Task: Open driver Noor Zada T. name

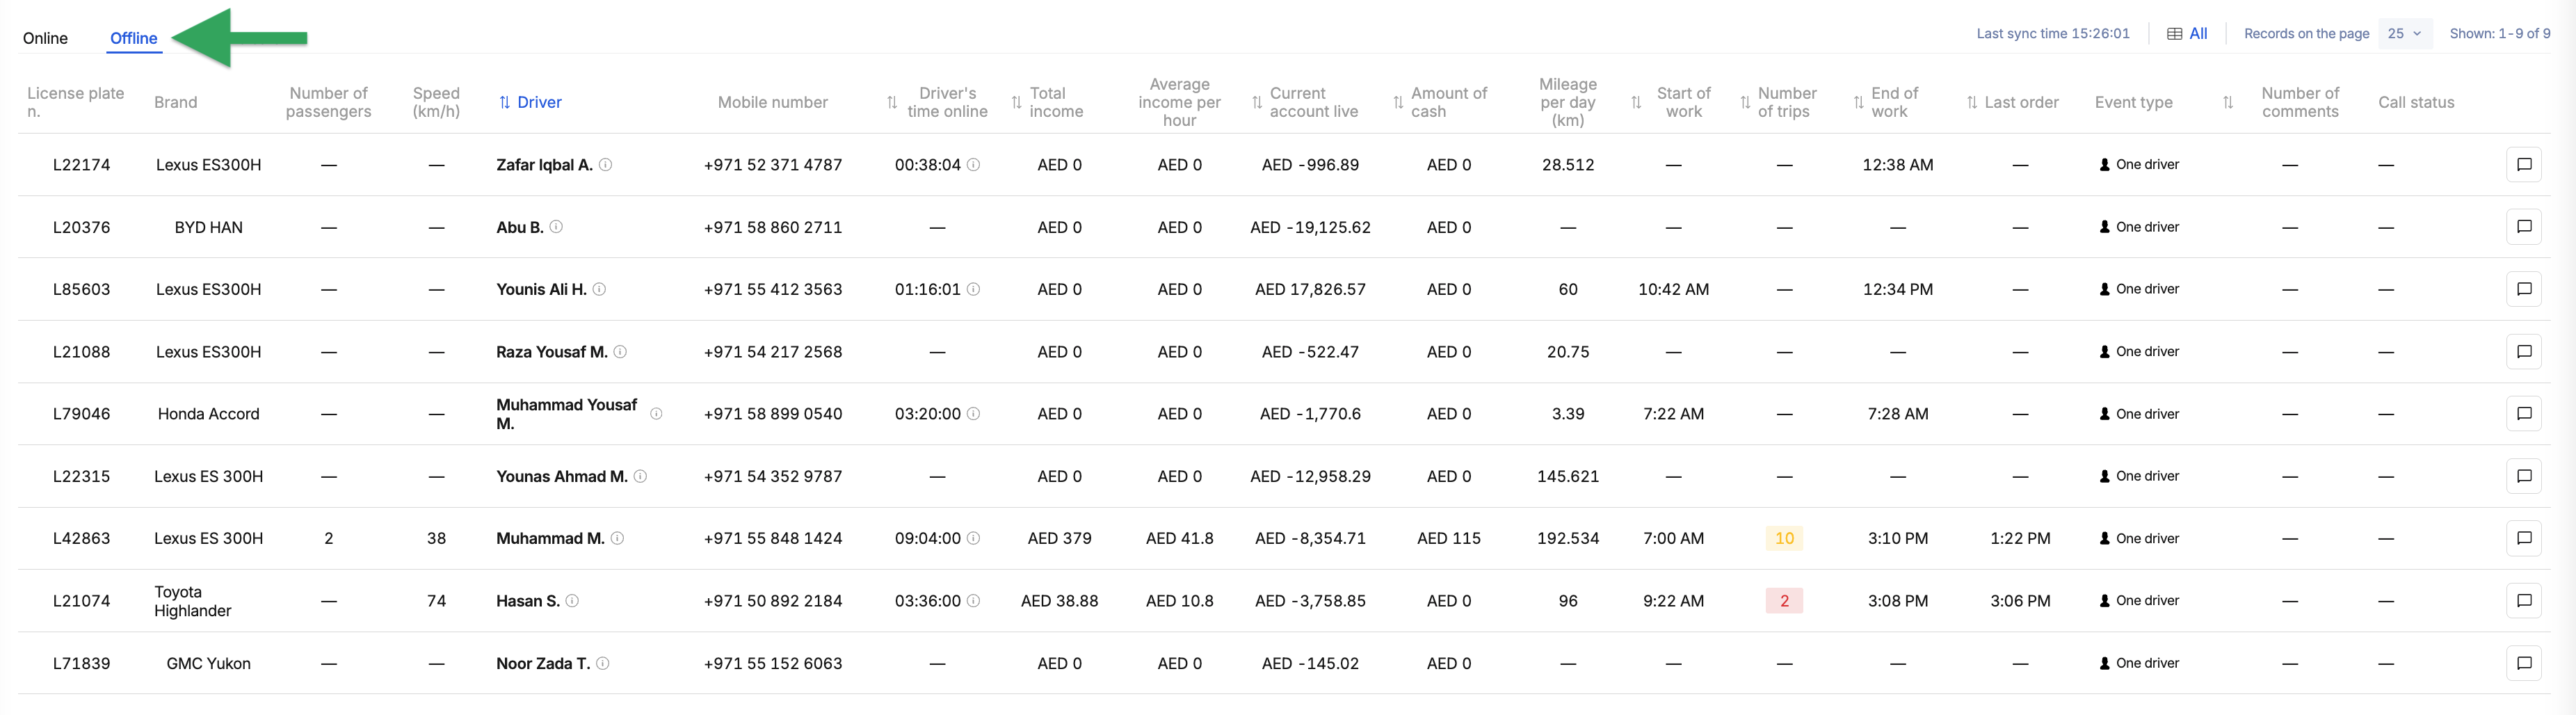Action: pyautogui.click(x=544, y=663)
